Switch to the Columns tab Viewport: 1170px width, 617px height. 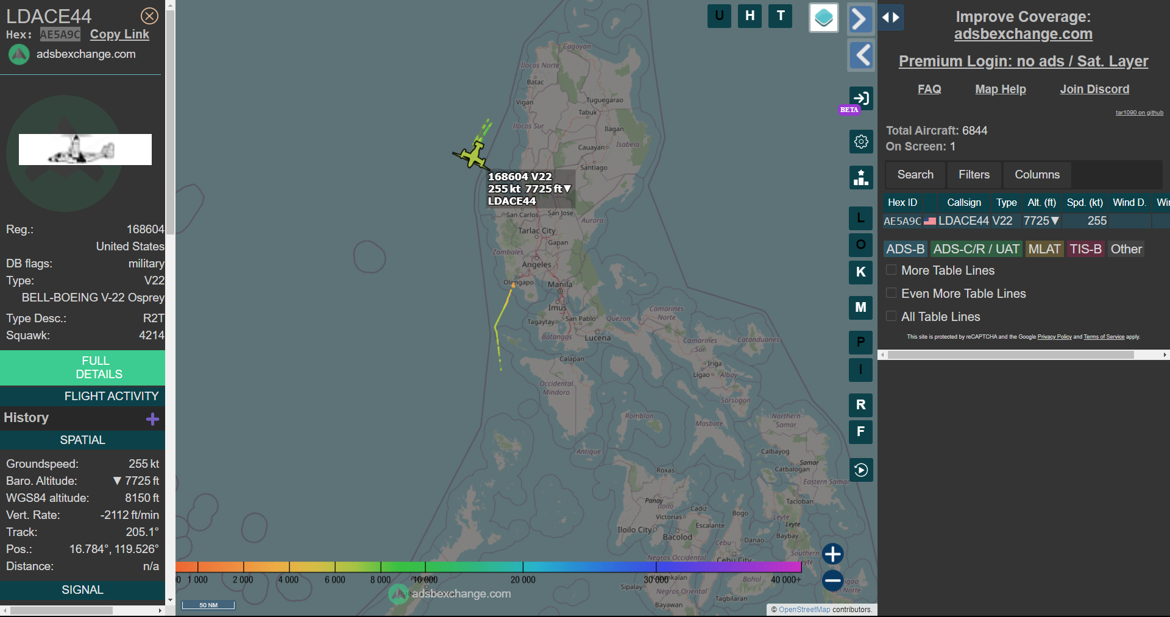point(1037,175)
